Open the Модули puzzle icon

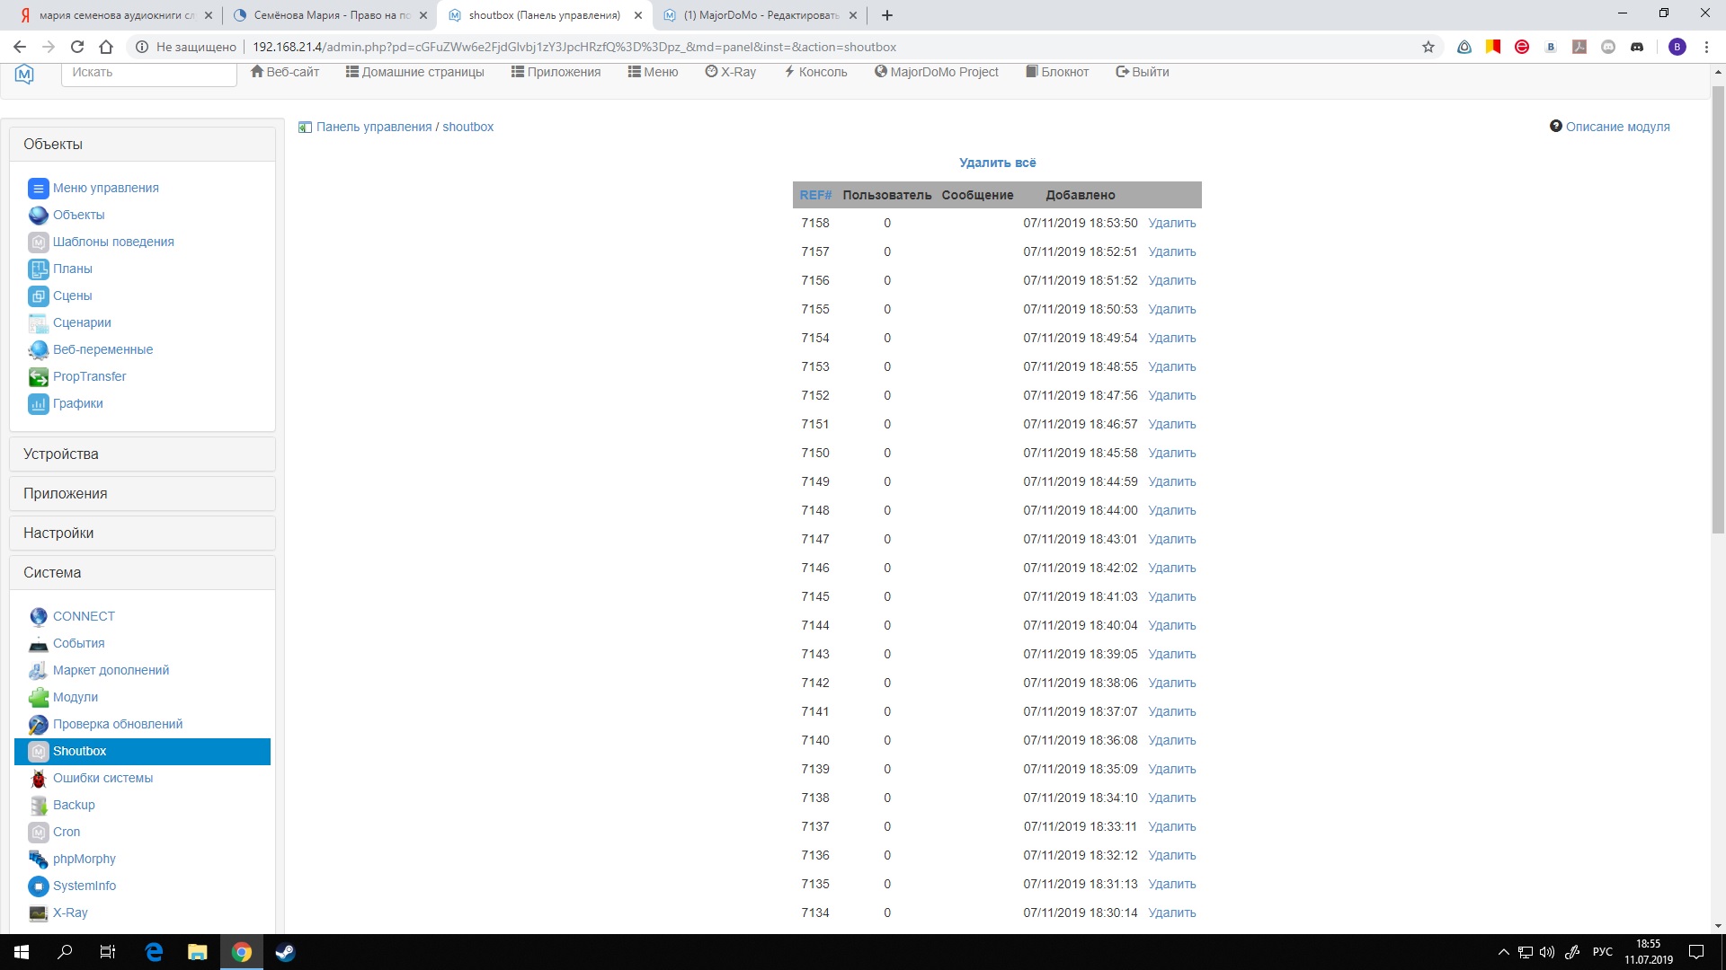click(38, 698)
